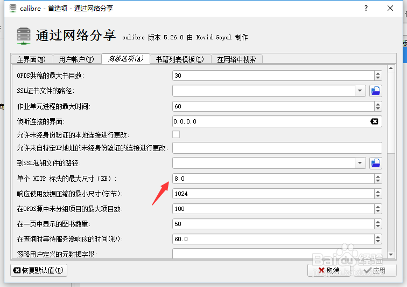Click the 取消 cancel button
The width and height of the screenshot is (407, 287).
329,270
